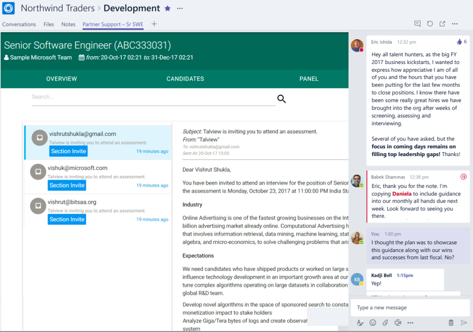This screenshot has height=332, width=473.
Task: Open the Notes tab
Action: pos(68,24)
